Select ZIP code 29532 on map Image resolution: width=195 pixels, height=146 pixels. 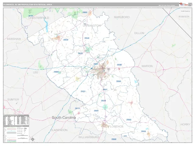point(80,54)
